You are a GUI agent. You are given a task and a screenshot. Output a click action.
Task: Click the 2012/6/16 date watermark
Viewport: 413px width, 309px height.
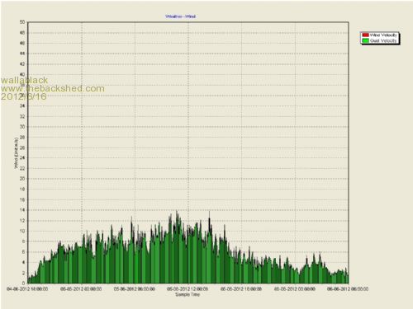pyautogui.click(x=24, y=96)
